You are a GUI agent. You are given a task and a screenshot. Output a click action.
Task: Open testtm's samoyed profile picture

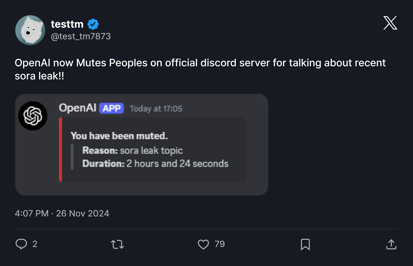coord(30,30)
